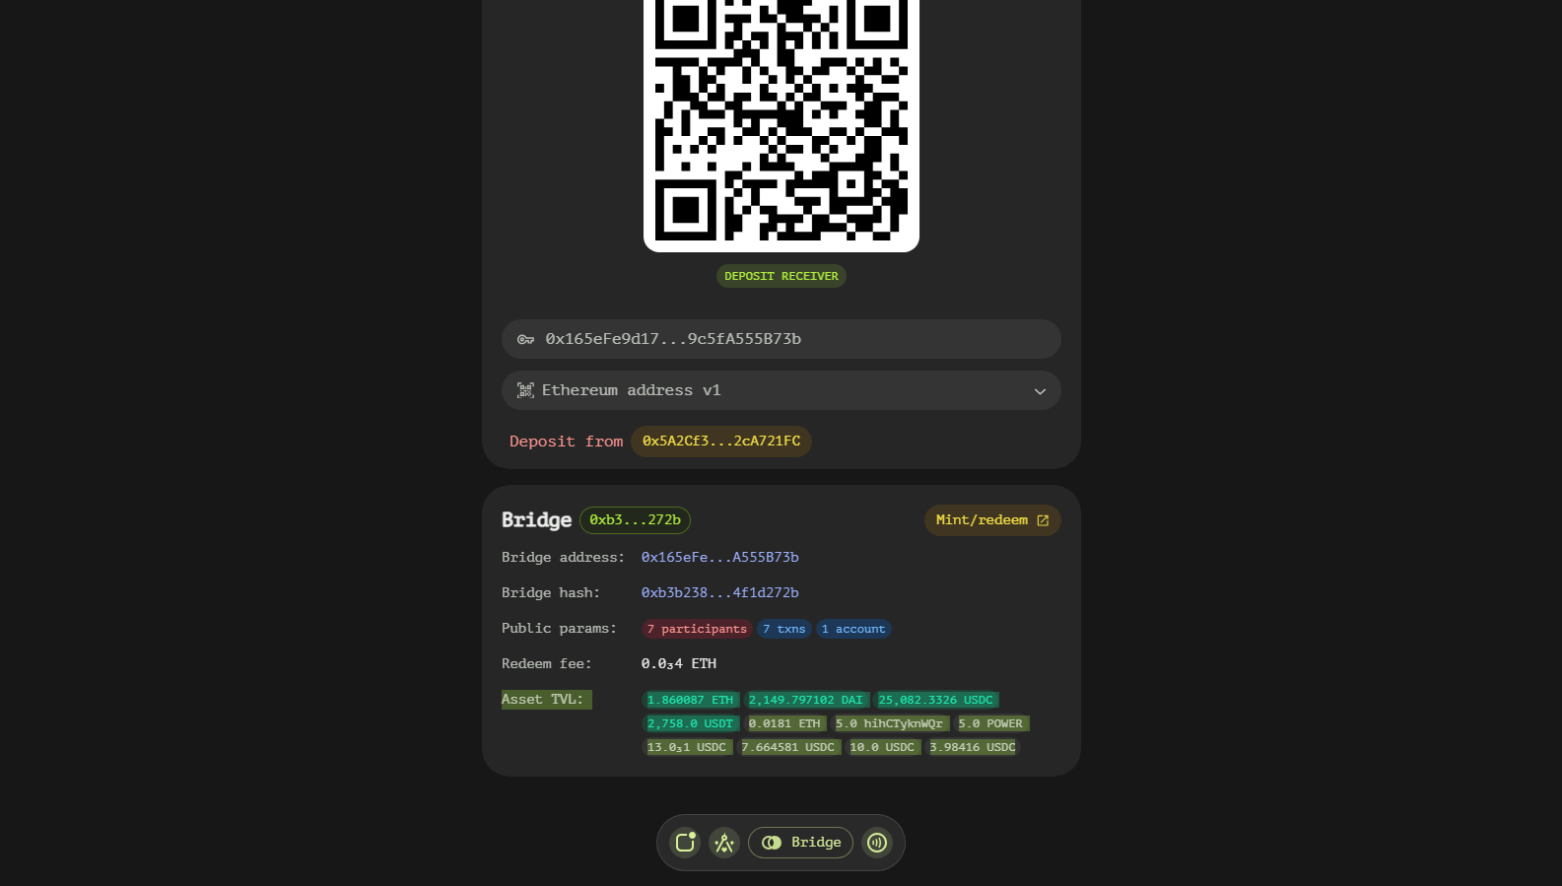
Task: Click the QR scan icon next to Ethereum address v1
Action: click(525, 390)
